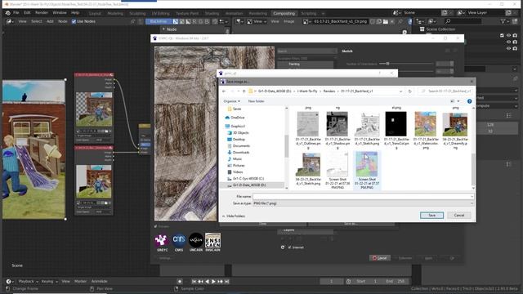
Task: Open the Image menu in image editor
Action: [x=288, y=21]
